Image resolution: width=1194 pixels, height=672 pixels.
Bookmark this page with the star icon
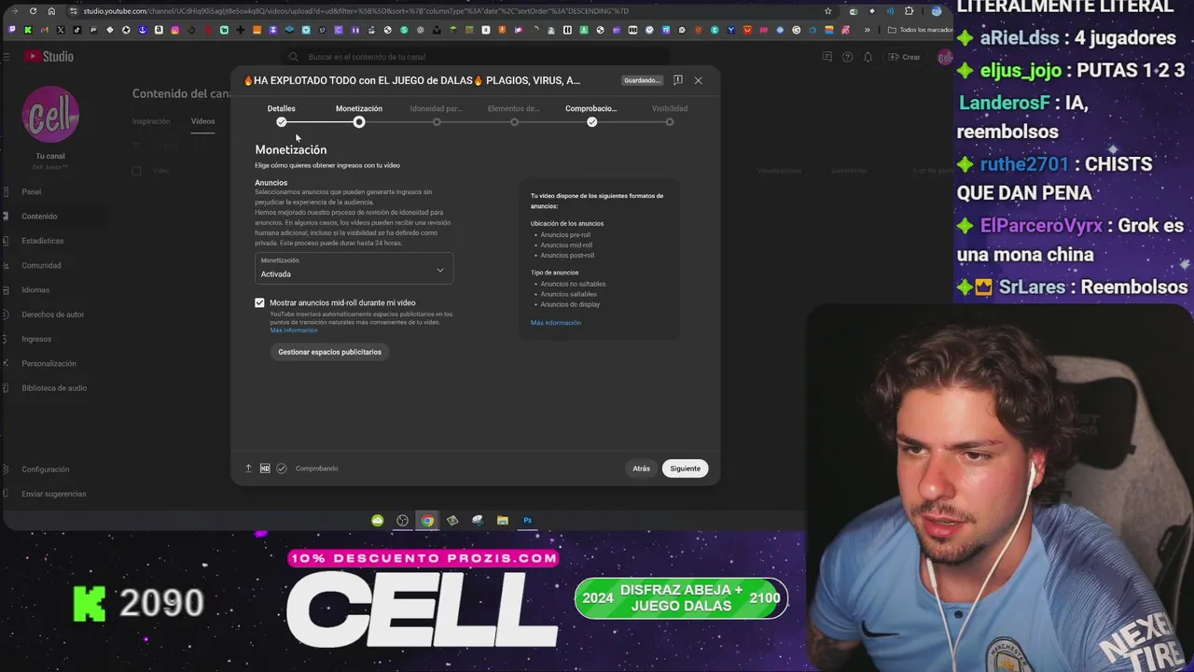(827, 11)
